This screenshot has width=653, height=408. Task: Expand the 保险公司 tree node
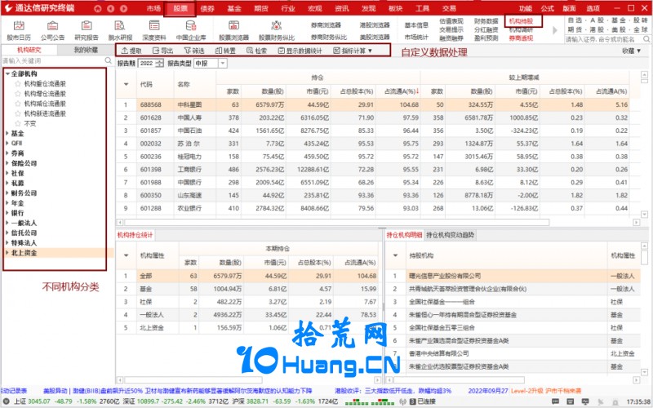coord(7,163)
